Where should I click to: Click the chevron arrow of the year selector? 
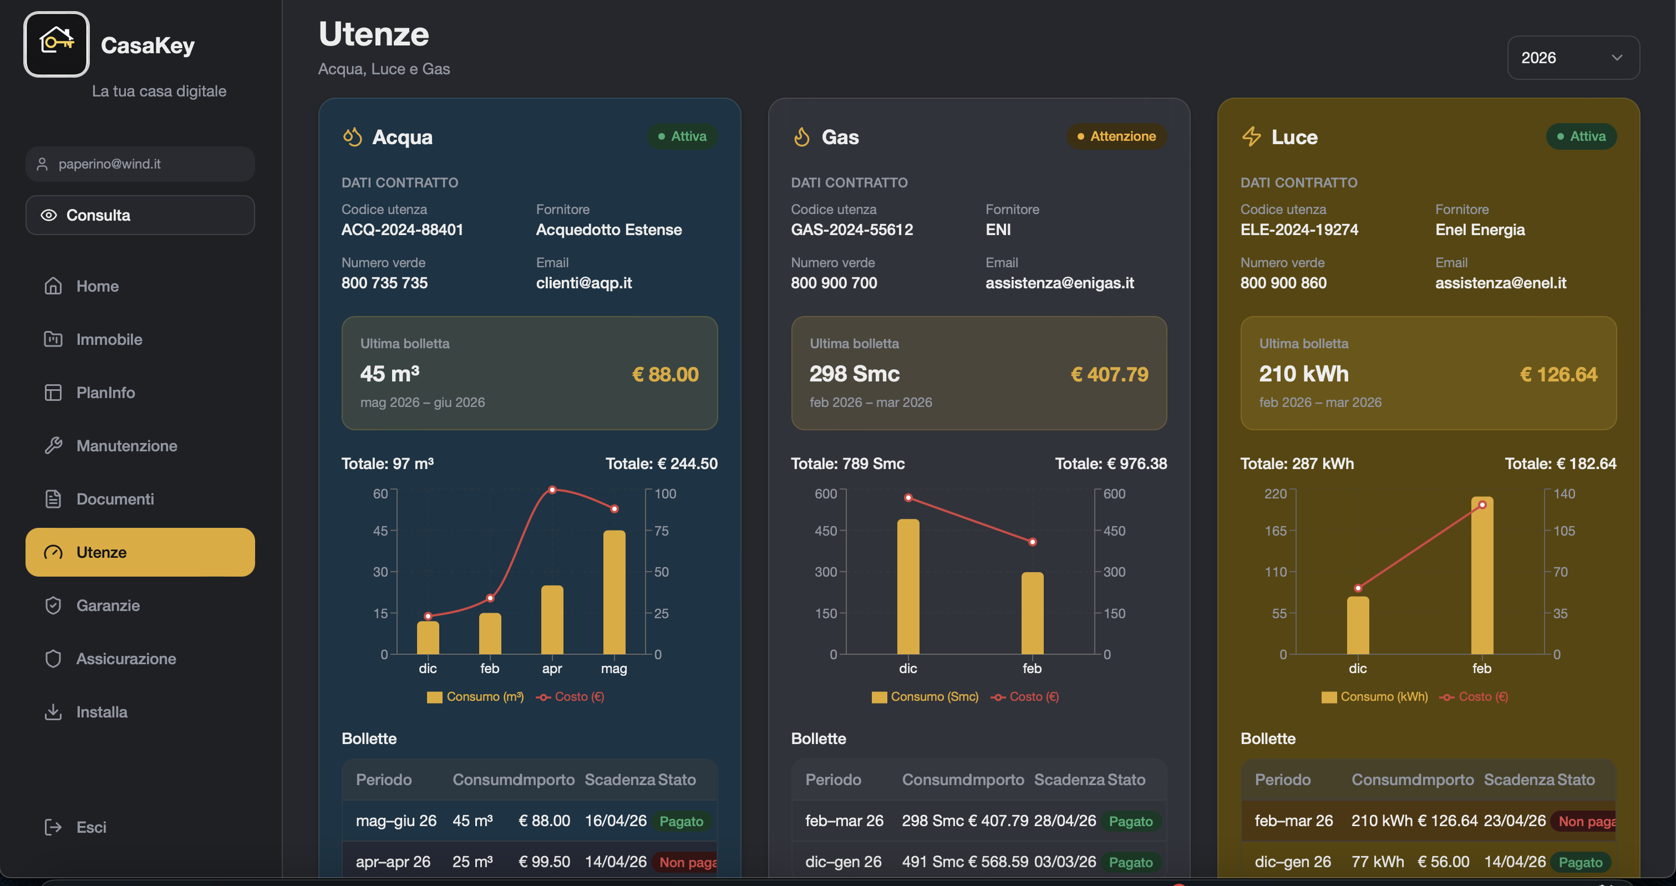(1617, 58)
